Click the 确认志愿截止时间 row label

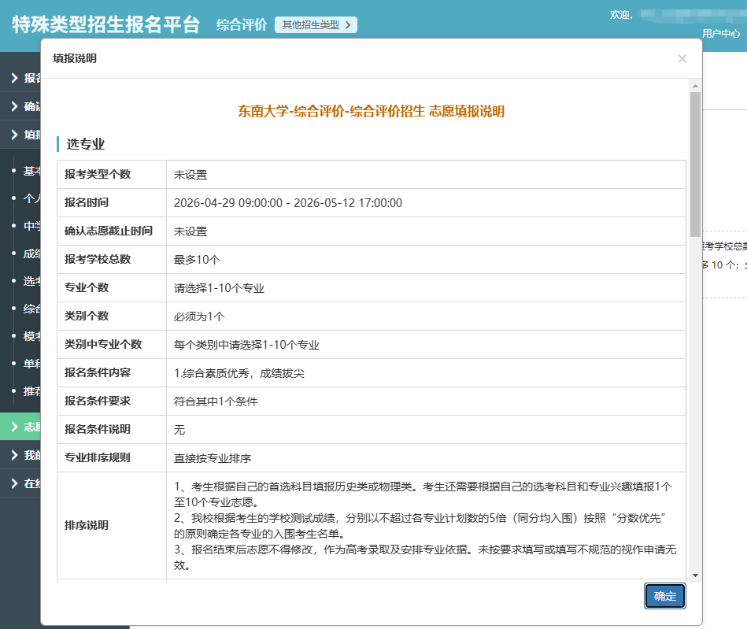(x=109, y=231)
